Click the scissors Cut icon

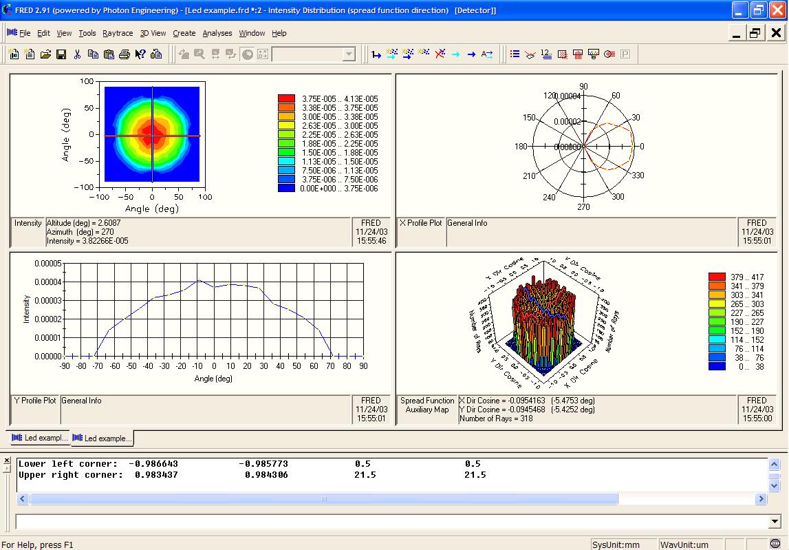pos(77,54)
